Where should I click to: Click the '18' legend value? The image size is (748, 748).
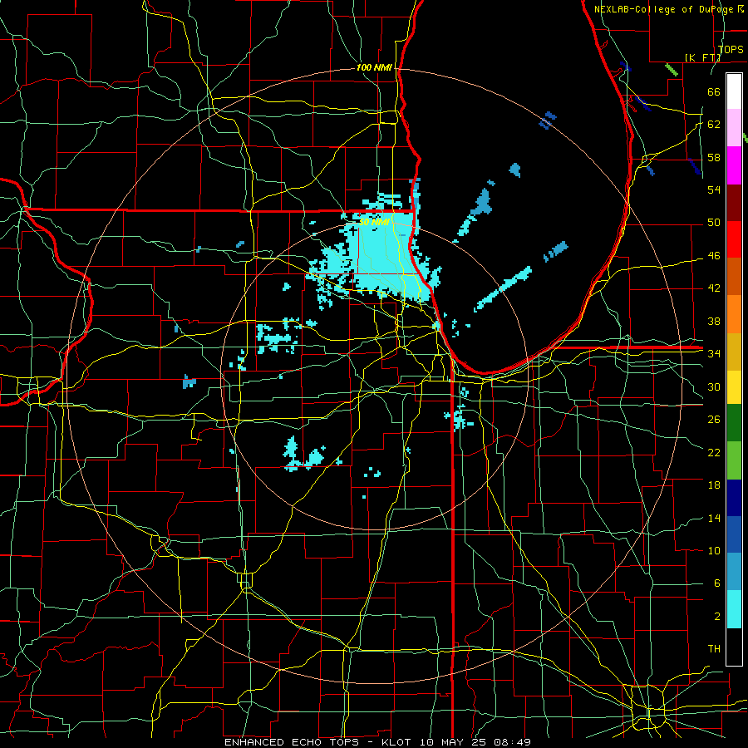pyautogui.click(x=714, y=485)
